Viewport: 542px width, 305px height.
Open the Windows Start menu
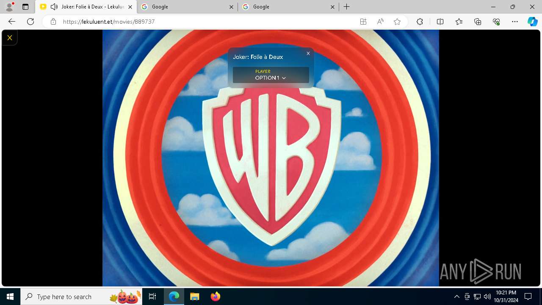tap(10, 297)
